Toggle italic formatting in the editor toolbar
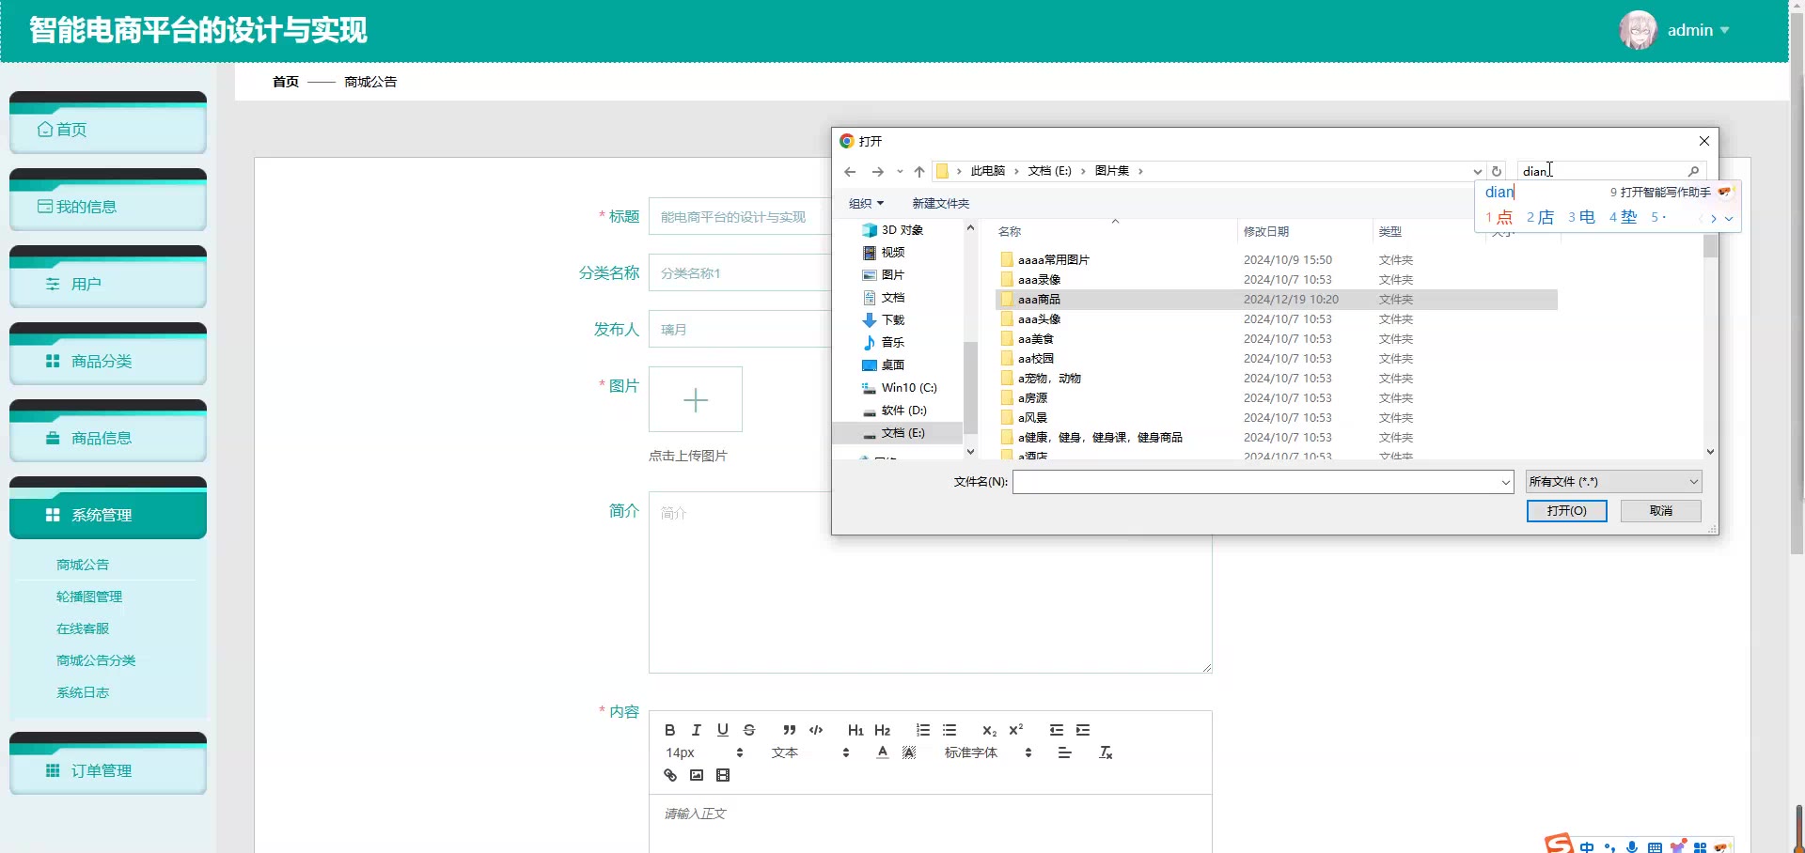1805x853 pixels. tap(696, 730)
